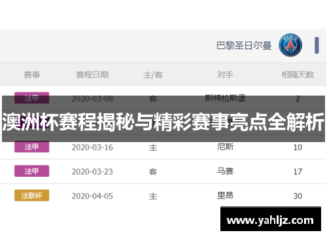Click 主 in the 2020-03-16 row
This screenshot has height=237, width=327.
click(x=153, y=147)
